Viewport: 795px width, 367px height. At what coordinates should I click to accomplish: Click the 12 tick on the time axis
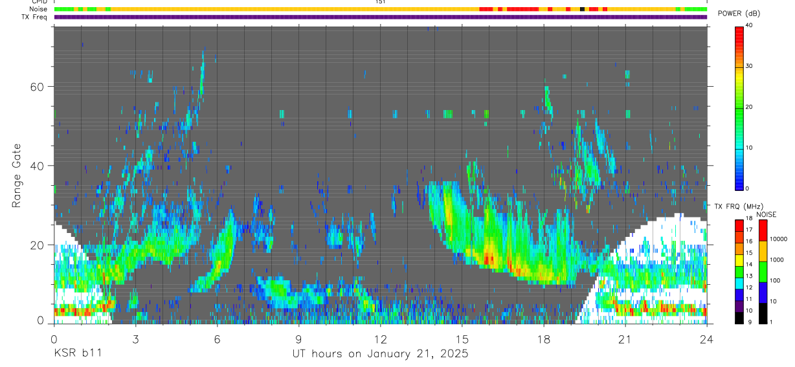380,339
